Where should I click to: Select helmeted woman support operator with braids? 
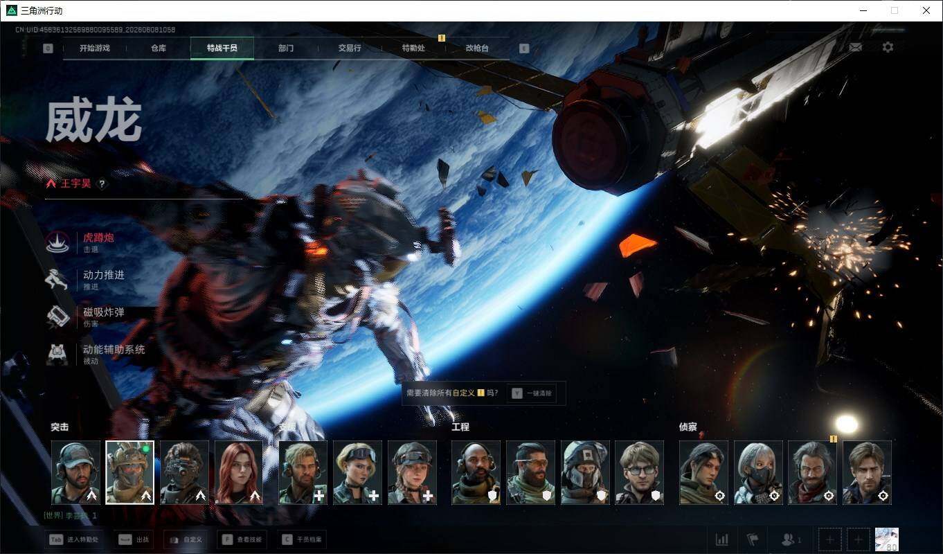[412, 472]
